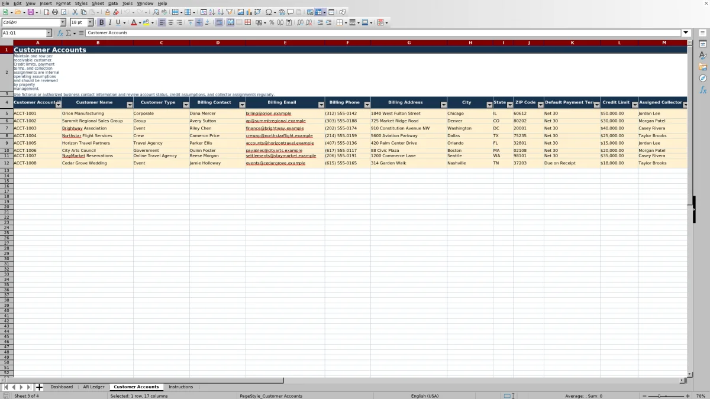The width and height of the screenshot is (710, 399).
Task: Open Find and Replace icon
Action: (156, 12)
